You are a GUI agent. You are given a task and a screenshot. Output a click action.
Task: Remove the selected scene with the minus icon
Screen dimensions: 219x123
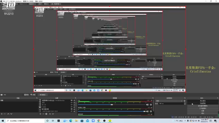click(5, 114)
